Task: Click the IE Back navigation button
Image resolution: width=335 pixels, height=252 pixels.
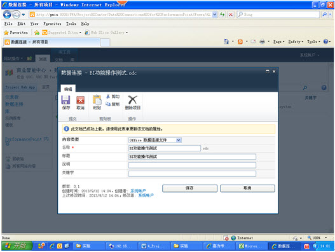Action: click(x=7, y=15)
